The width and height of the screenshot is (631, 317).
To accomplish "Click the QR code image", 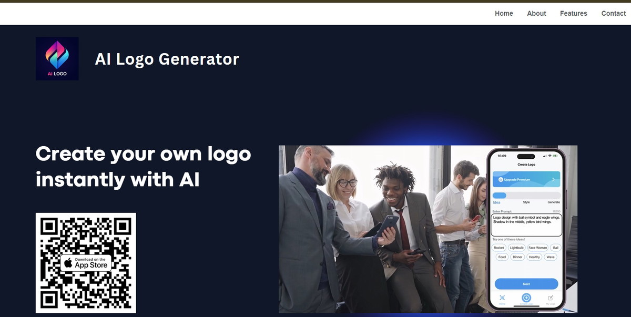I will pos(86,263).
